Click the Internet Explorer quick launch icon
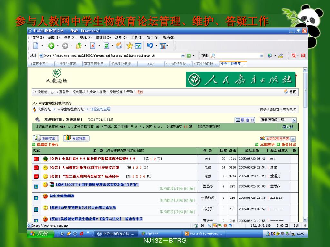 (x=62, y=233)
